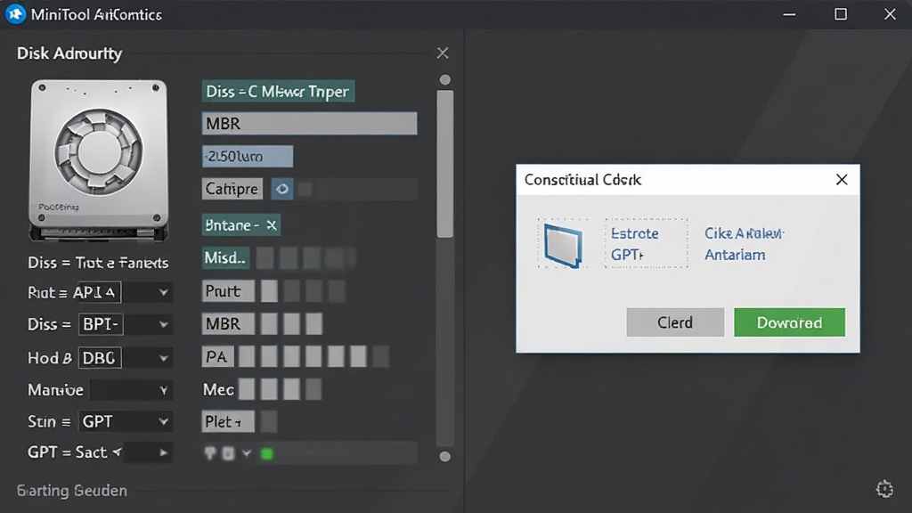The width and height of the screenshot is (912, 513).
Task: Close the Conscitiual Cderk dialog
Action: [842, 180]
